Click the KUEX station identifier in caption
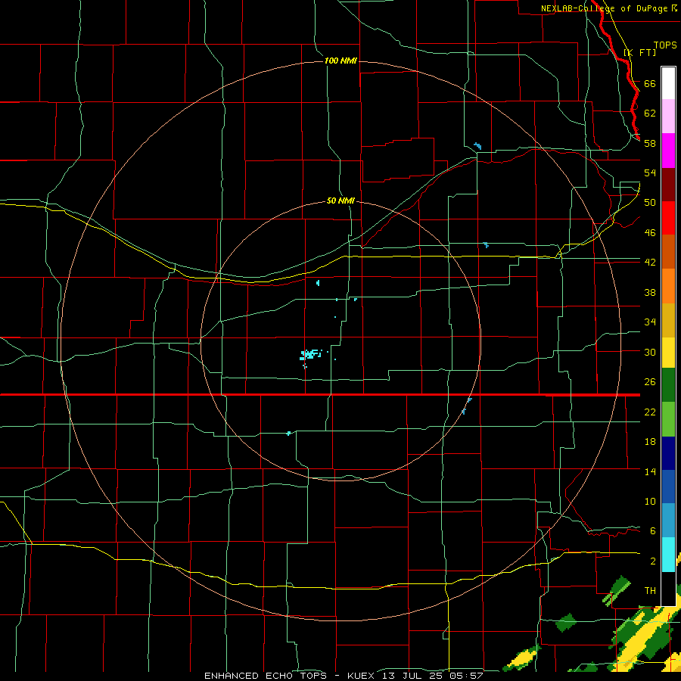The height and width of the screenshot is (681, 681). 363,676
